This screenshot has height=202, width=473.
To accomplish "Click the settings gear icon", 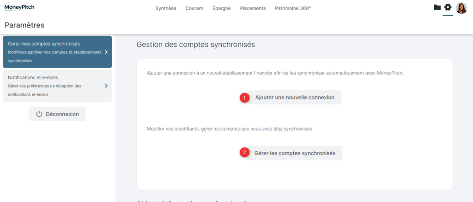I will [x=448, y=7].
